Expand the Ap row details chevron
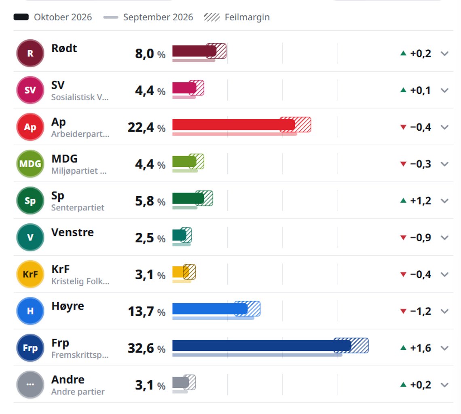The image size is (461, 414). pyautogui.click(x=444, y=127)
